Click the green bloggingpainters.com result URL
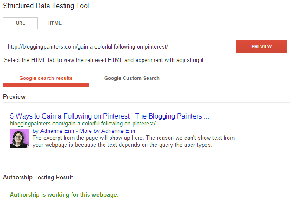Image resolution: width=290 pixels, height=201 pixels. click(x=83, y=124)
